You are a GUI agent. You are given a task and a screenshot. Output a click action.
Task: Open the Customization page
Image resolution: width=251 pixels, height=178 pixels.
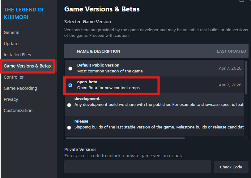pos(18,111)
